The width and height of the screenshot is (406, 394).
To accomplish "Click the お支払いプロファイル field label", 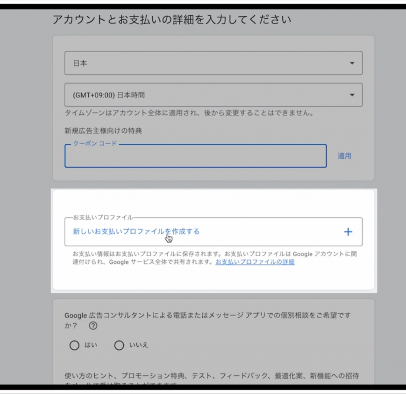I will pyautogui.click(x=103, y=217).
